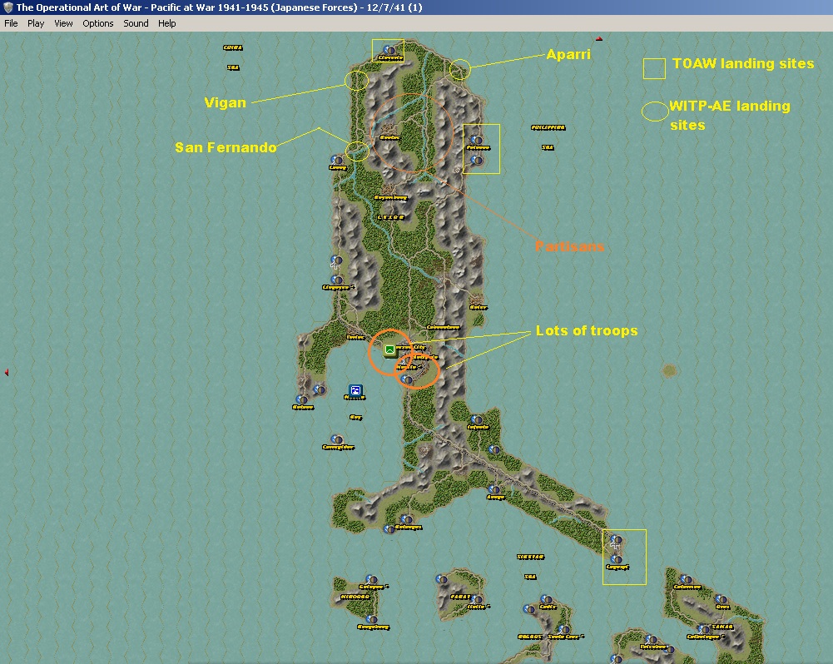Click the Tarlac town label
The height and width of the screenshot is (664, 833).
355,337
